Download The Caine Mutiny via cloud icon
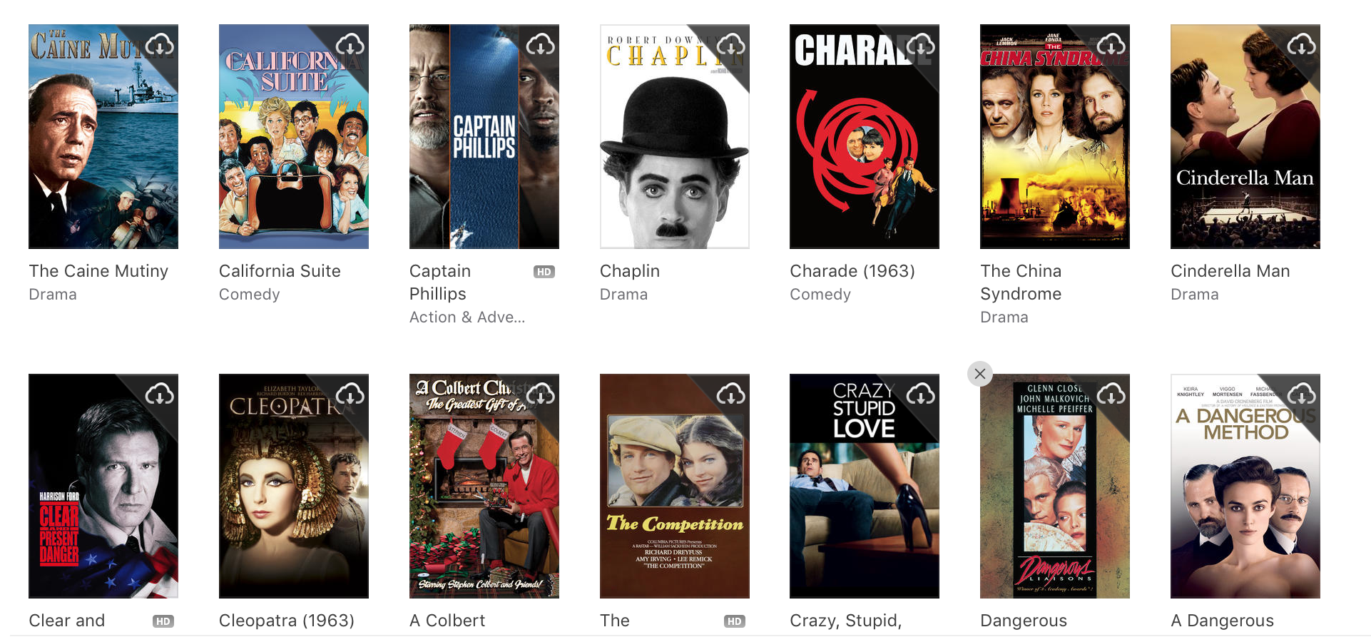This screenshot has width=1371, height=642. point(160,45)
